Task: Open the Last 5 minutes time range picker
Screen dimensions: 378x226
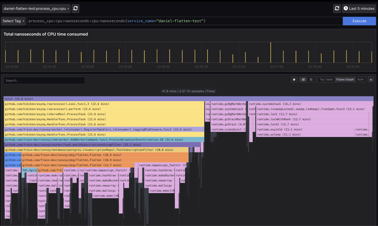Action: (x=359, y=8)
